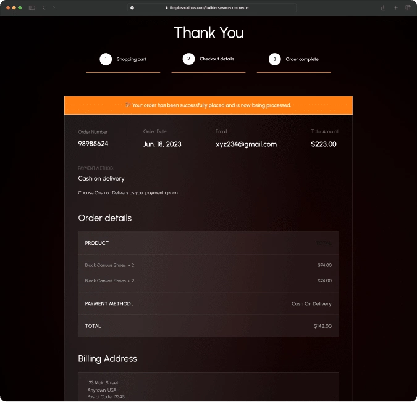The height and width of the screenshot is (402, 417).
Task: Click the step 3 circle icon
Action: click(x=274, y=59)
